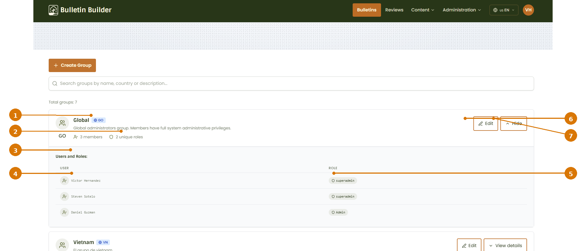Click the globe icon in the GO badge

click(95, 120)
